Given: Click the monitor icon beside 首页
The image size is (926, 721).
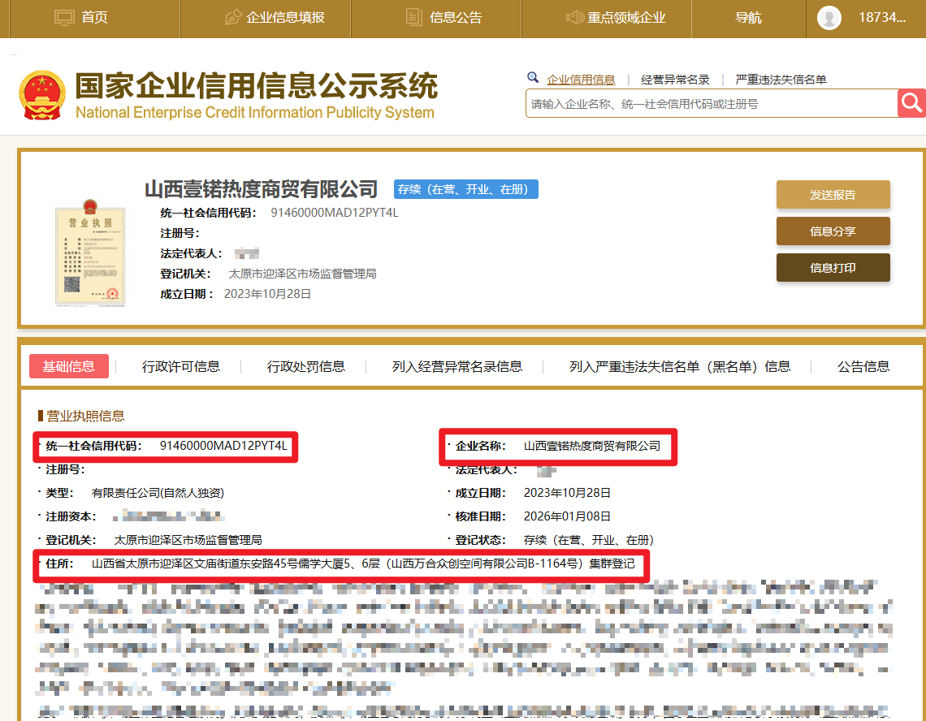Looking at the screenshot, I should [x=64, y=18].
